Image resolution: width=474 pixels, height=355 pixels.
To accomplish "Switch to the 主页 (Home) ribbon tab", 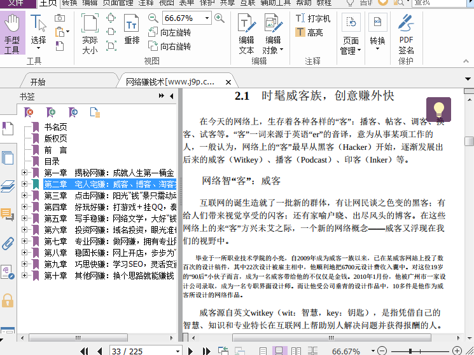I will click(x=48, y=3).
